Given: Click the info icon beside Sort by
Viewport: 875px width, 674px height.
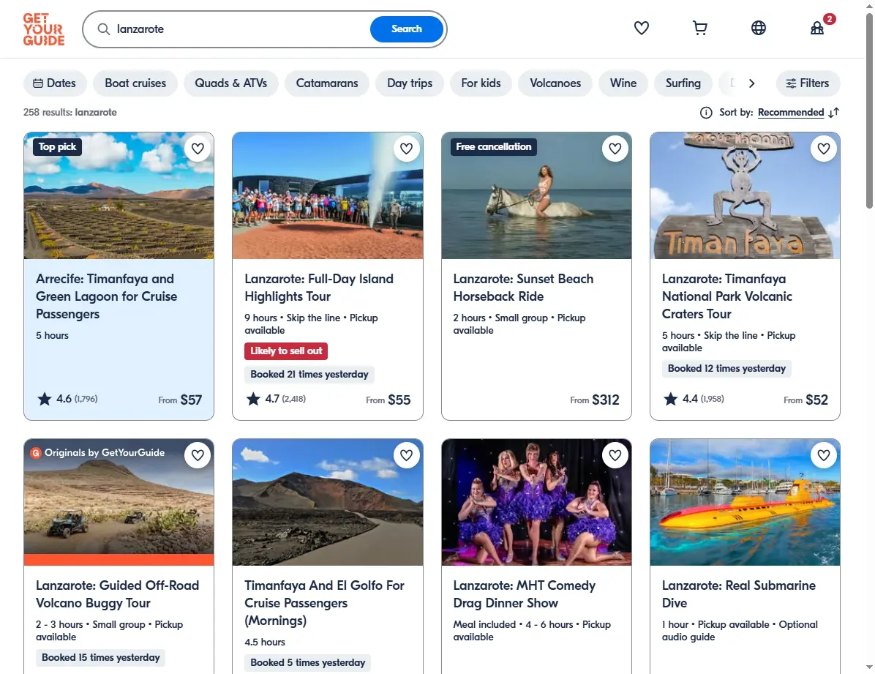Looking at the screenshot, I should pos(706,113).
